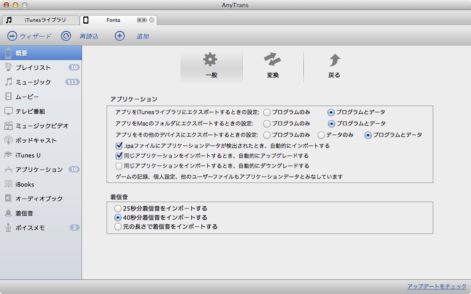Select データのみ for other device export

point(321,135)
